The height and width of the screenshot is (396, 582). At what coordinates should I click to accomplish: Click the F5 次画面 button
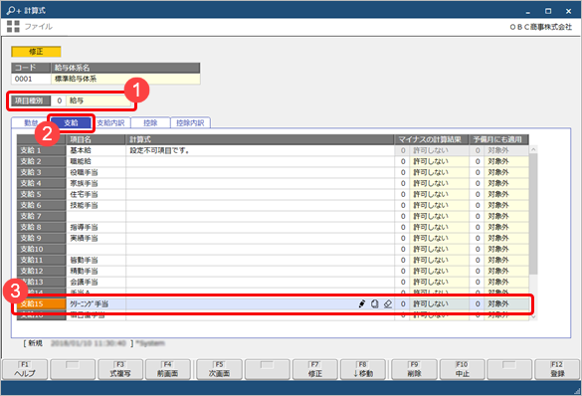219,369
